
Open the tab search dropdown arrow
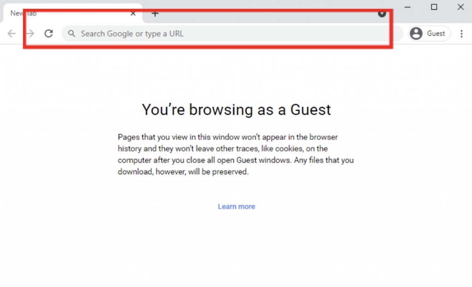(x=382, y=13)
